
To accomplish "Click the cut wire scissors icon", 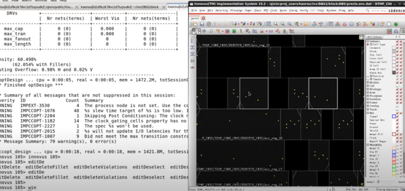I will tap(262, 31).
